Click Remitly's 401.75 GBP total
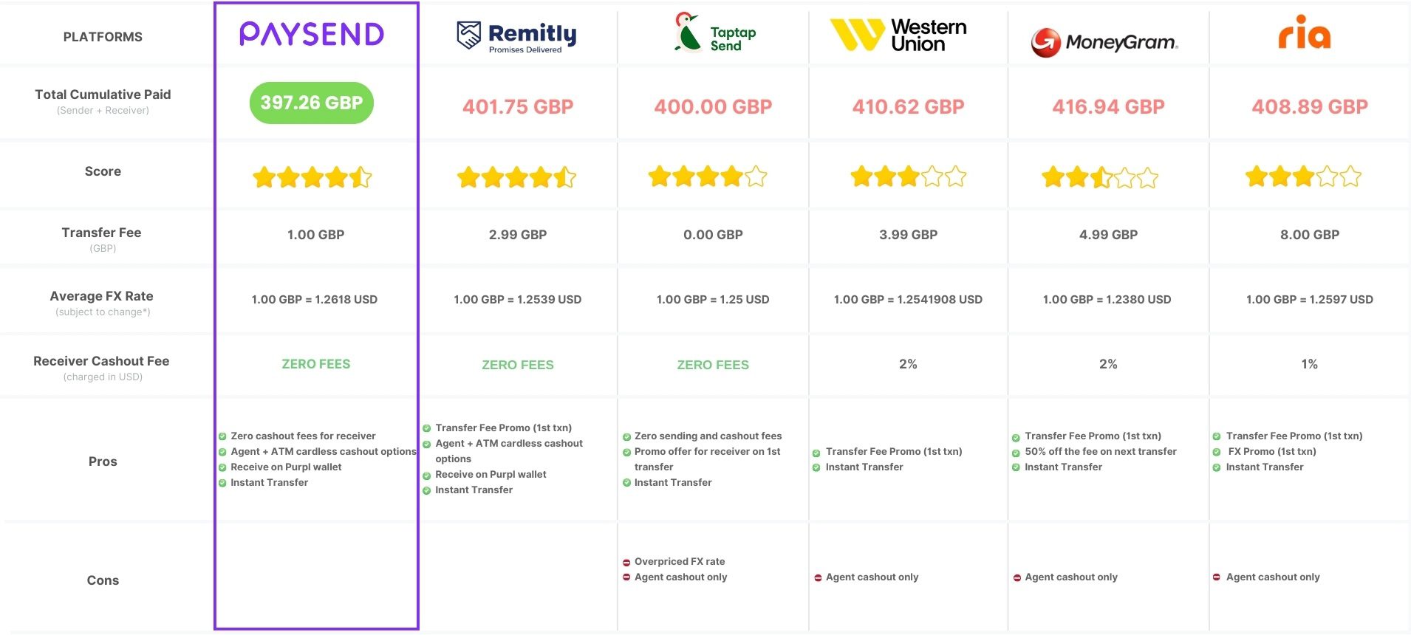Viewport: 1411px width, 635px height. point(518,107)
